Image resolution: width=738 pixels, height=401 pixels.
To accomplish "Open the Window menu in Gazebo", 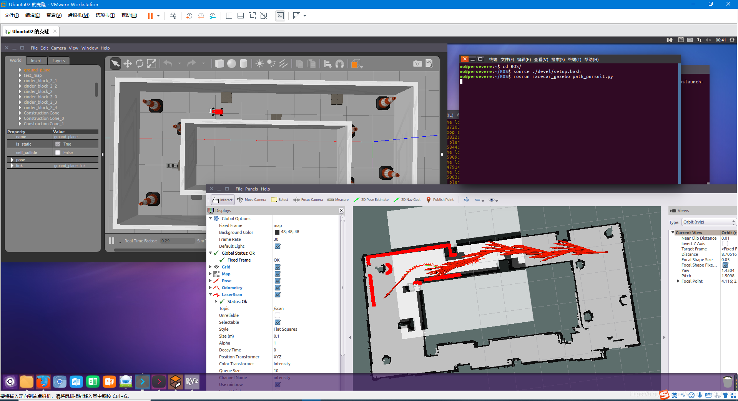I will pos(90,48).
